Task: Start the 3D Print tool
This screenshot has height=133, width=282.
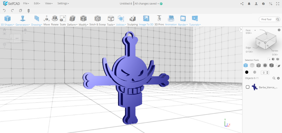Action: [x=159, y=21]
